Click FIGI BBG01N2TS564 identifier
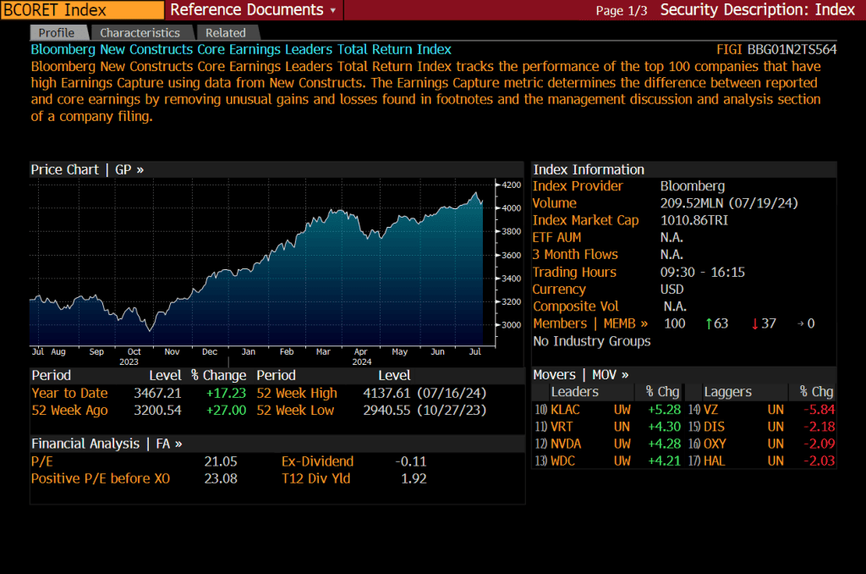 click(x=776, y=49)
